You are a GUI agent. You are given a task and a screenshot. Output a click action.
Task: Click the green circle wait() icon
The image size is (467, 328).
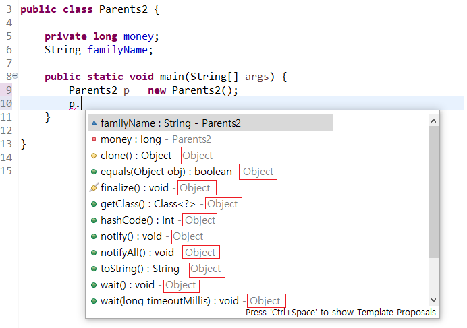tap(94, 285)
